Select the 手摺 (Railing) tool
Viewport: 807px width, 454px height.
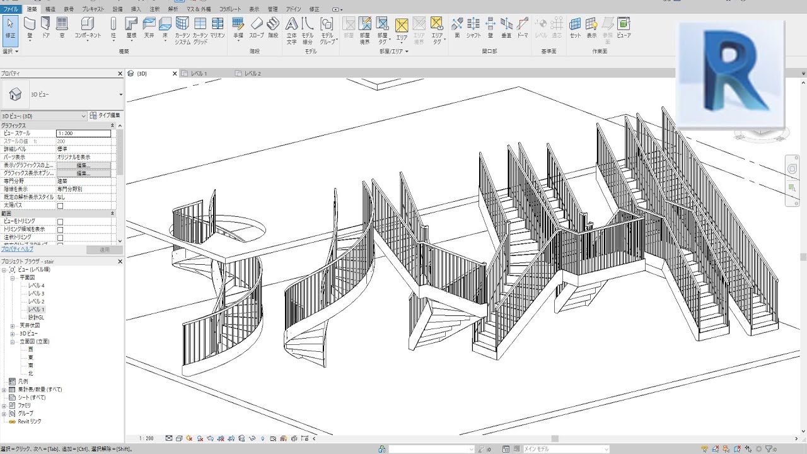(238, 28)
